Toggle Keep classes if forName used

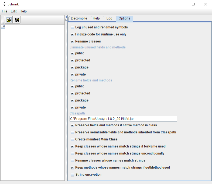click(x=73, y=147)
